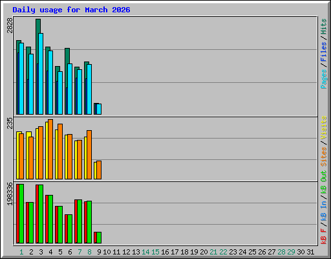Screen dimensions: 331x259
Task: Click day 22 on the x-axis
Action: click(223, 252)
